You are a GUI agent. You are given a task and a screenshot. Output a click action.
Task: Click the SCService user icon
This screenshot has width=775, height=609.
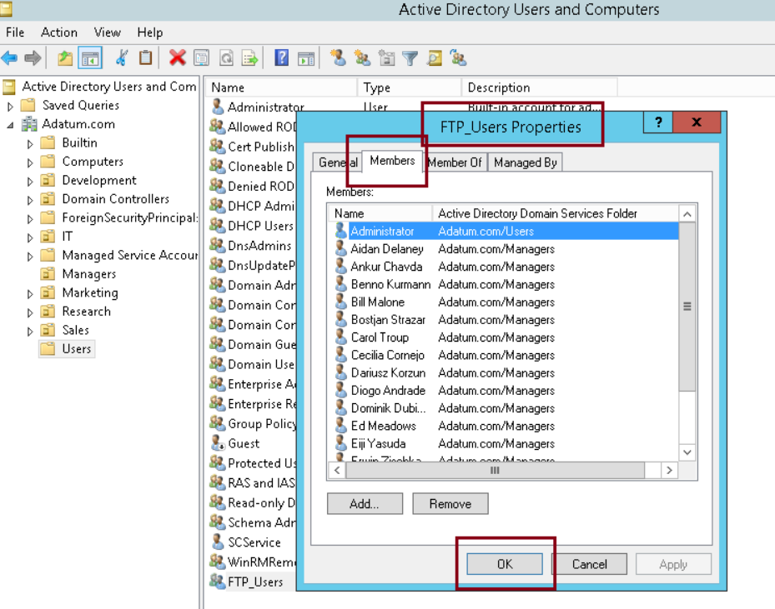point(218,542)
